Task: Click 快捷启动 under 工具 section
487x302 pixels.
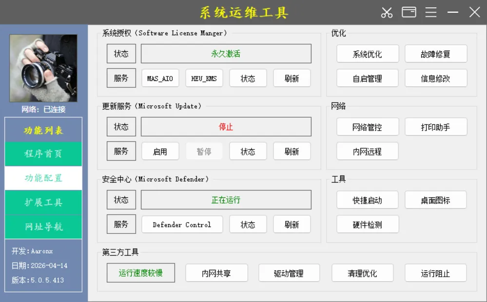Action: (x=367, y=200)
